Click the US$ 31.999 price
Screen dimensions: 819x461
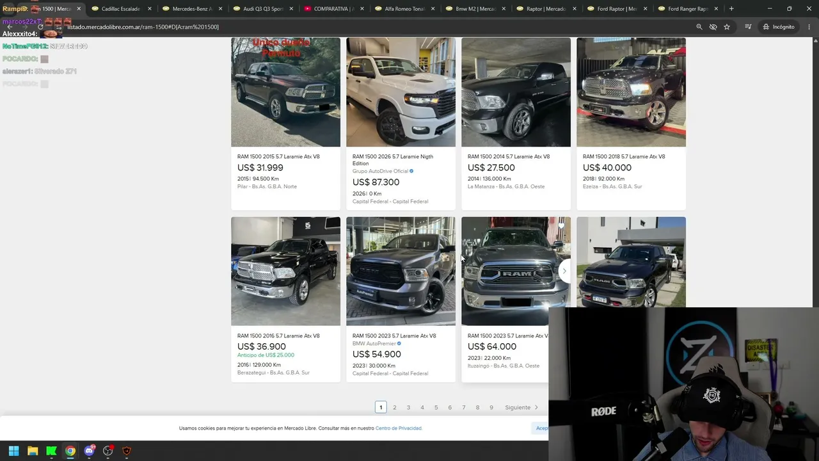tap(260, 168)
